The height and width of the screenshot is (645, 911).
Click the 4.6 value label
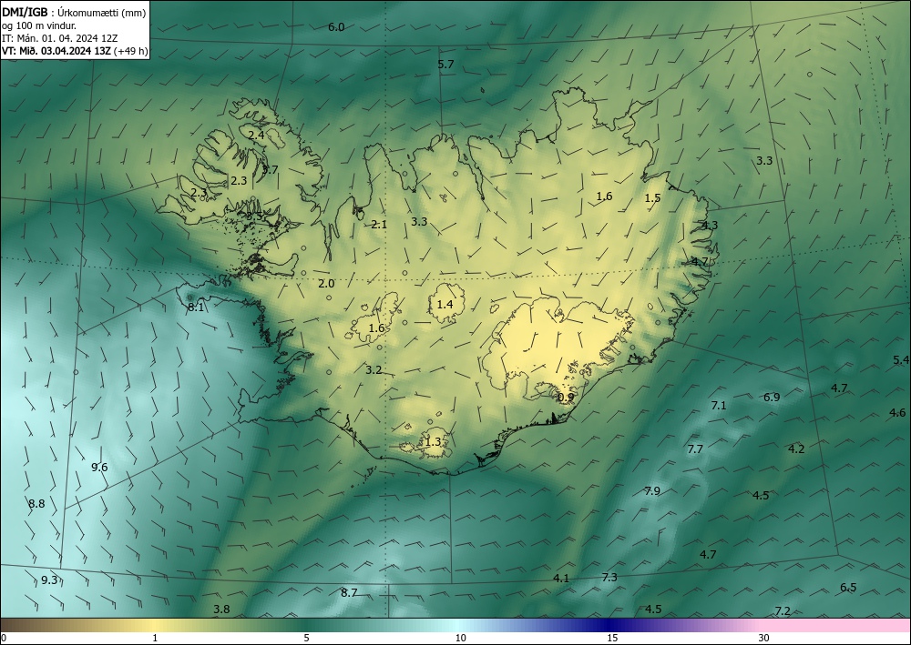tap(897, 413)
